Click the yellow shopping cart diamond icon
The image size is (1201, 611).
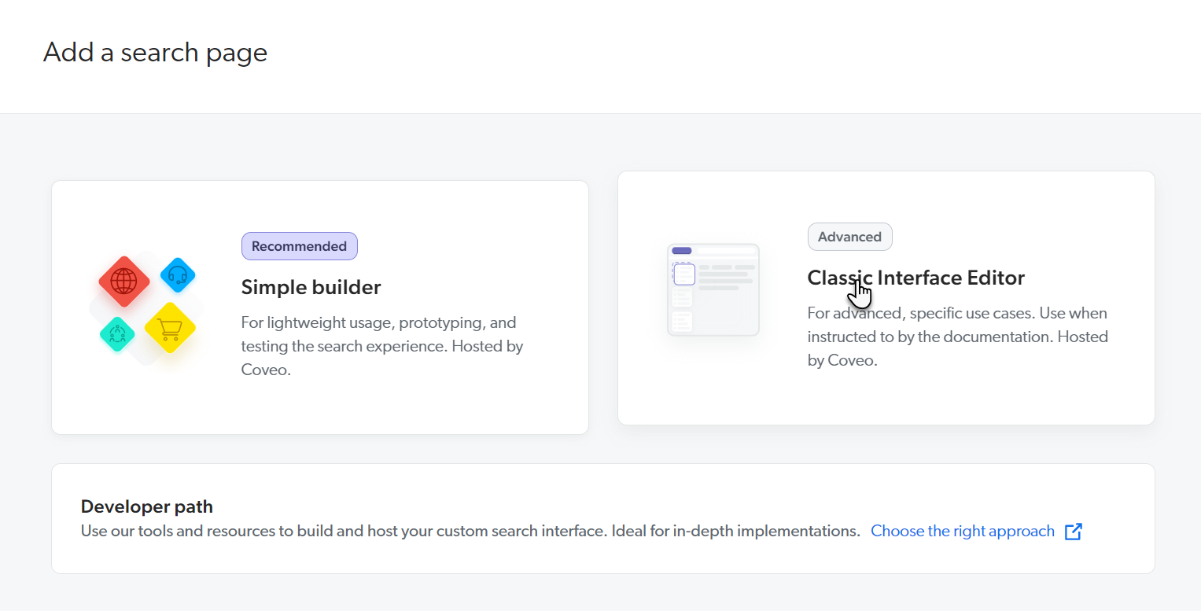pos(170,327)
